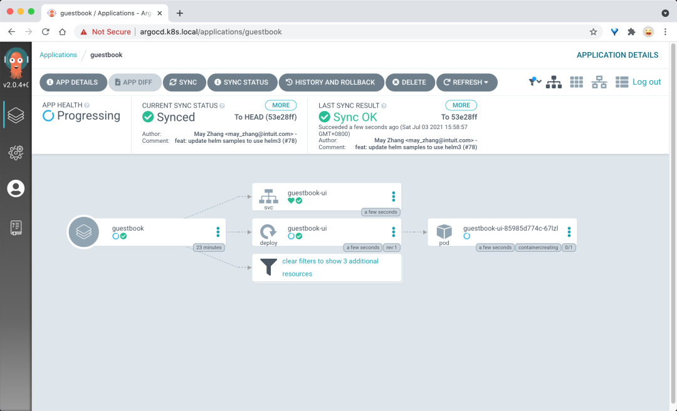The height and width of the screenshot is (411, 677).
Task: Open a new browser tab
Action: tap(180, 13)
